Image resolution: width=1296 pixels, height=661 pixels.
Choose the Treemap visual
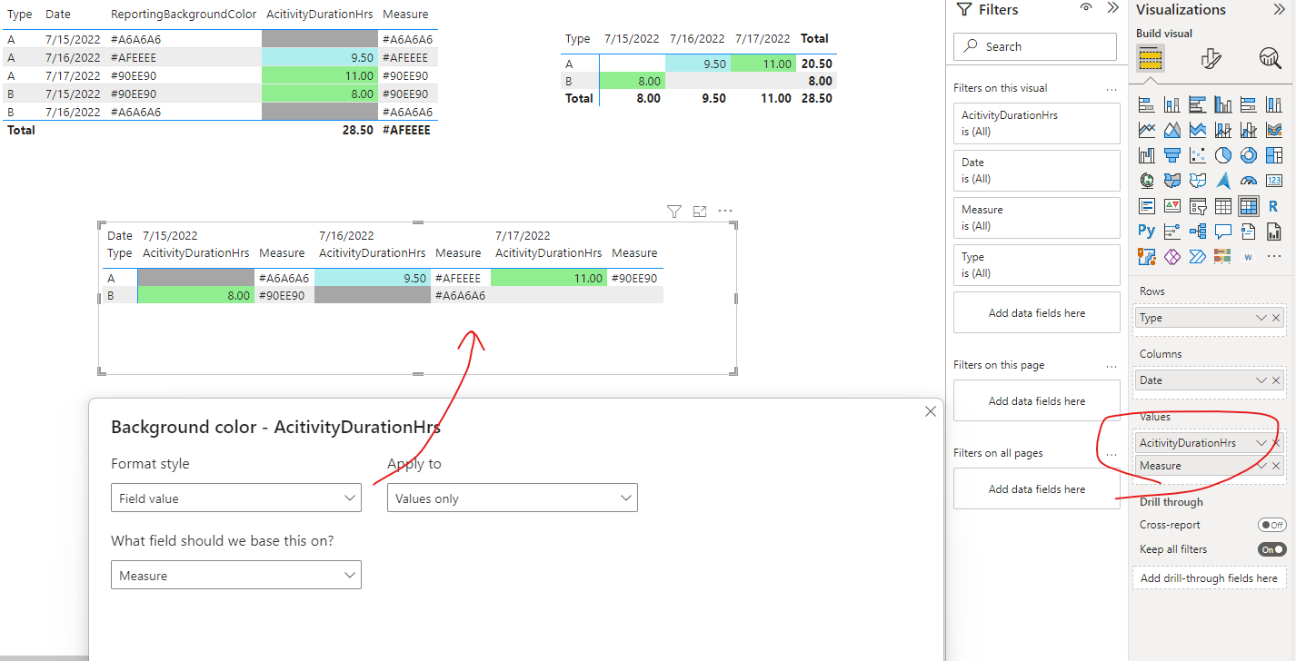point(1273,155)
